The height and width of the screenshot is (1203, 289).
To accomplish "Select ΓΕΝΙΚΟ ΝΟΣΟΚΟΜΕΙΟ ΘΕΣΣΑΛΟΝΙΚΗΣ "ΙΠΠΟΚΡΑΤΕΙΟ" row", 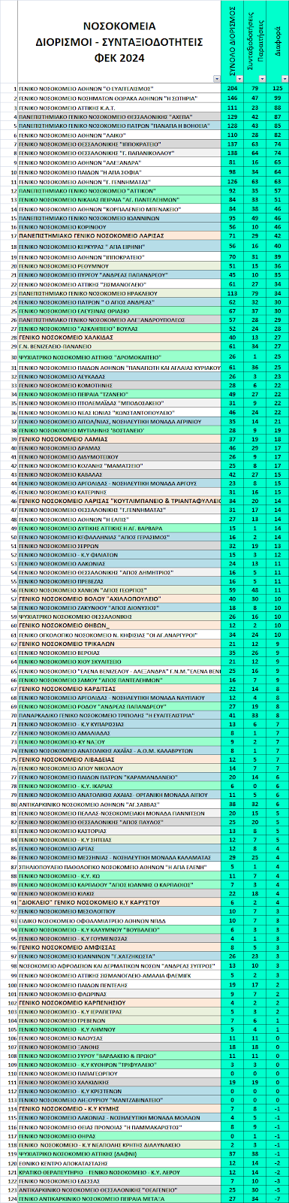I will click(x=144, y=144).
